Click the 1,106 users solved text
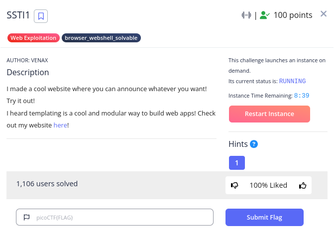 click(47, 184)
